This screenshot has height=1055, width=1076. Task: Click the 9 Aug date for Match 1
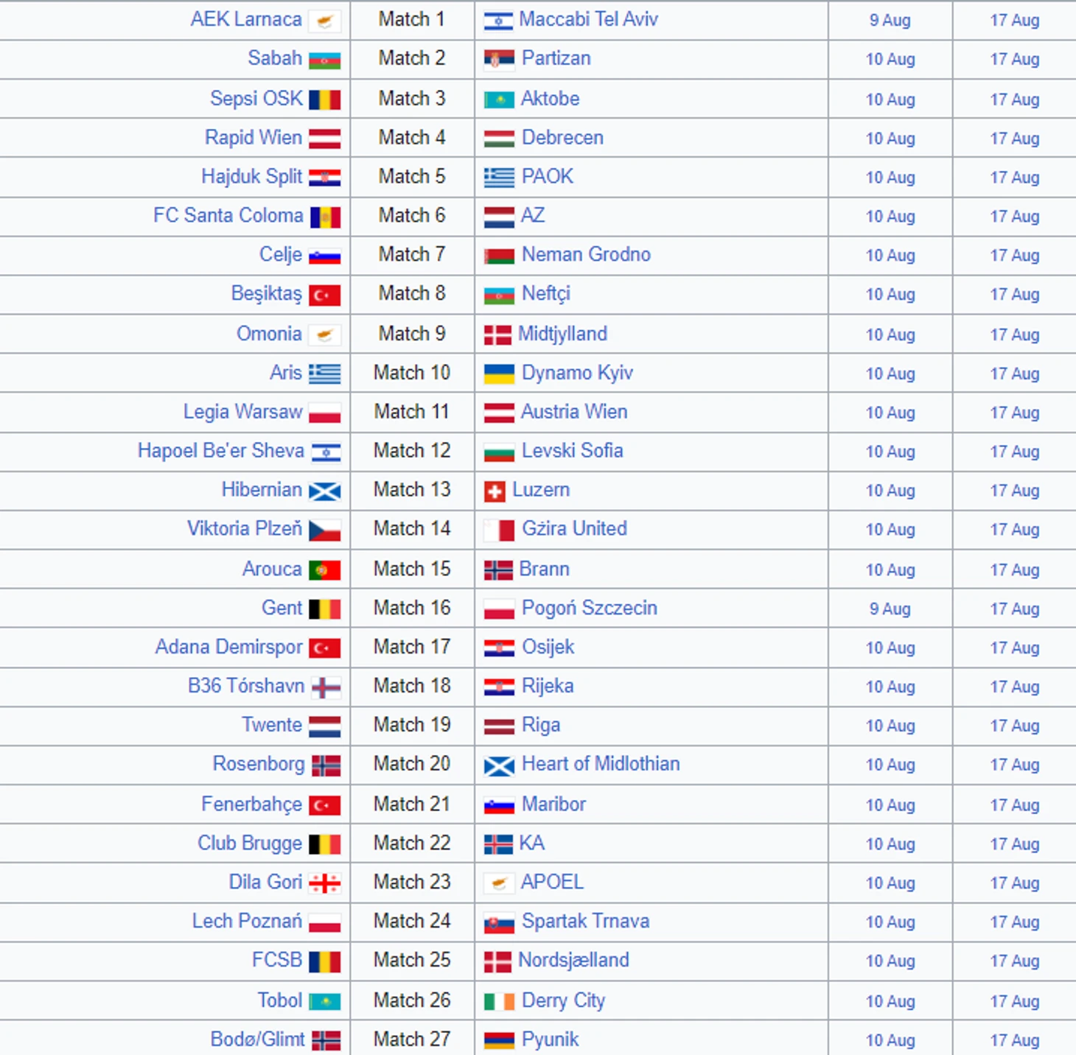tap(890, 21)
